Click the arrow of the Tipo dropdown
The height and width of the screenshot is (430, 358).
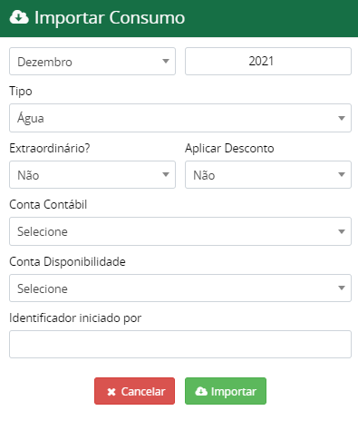[x=342, y=118]
